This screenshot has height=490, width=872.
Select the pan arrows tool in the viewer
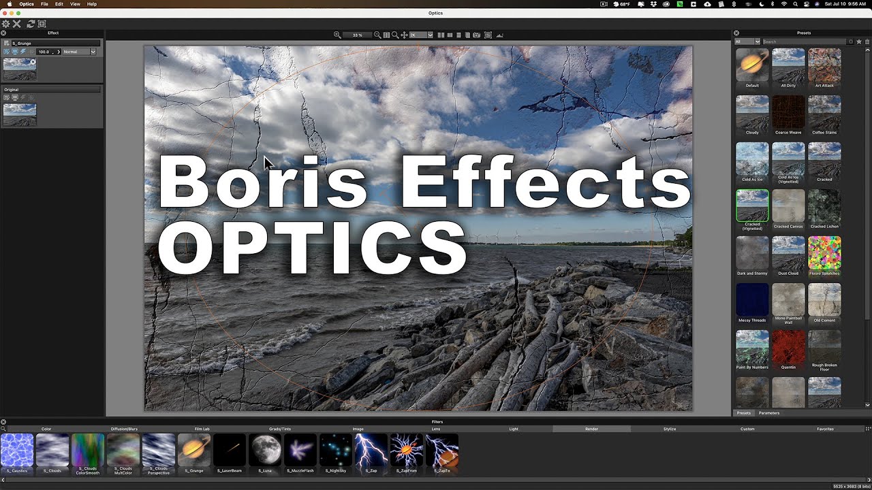(x=404, y=35)
